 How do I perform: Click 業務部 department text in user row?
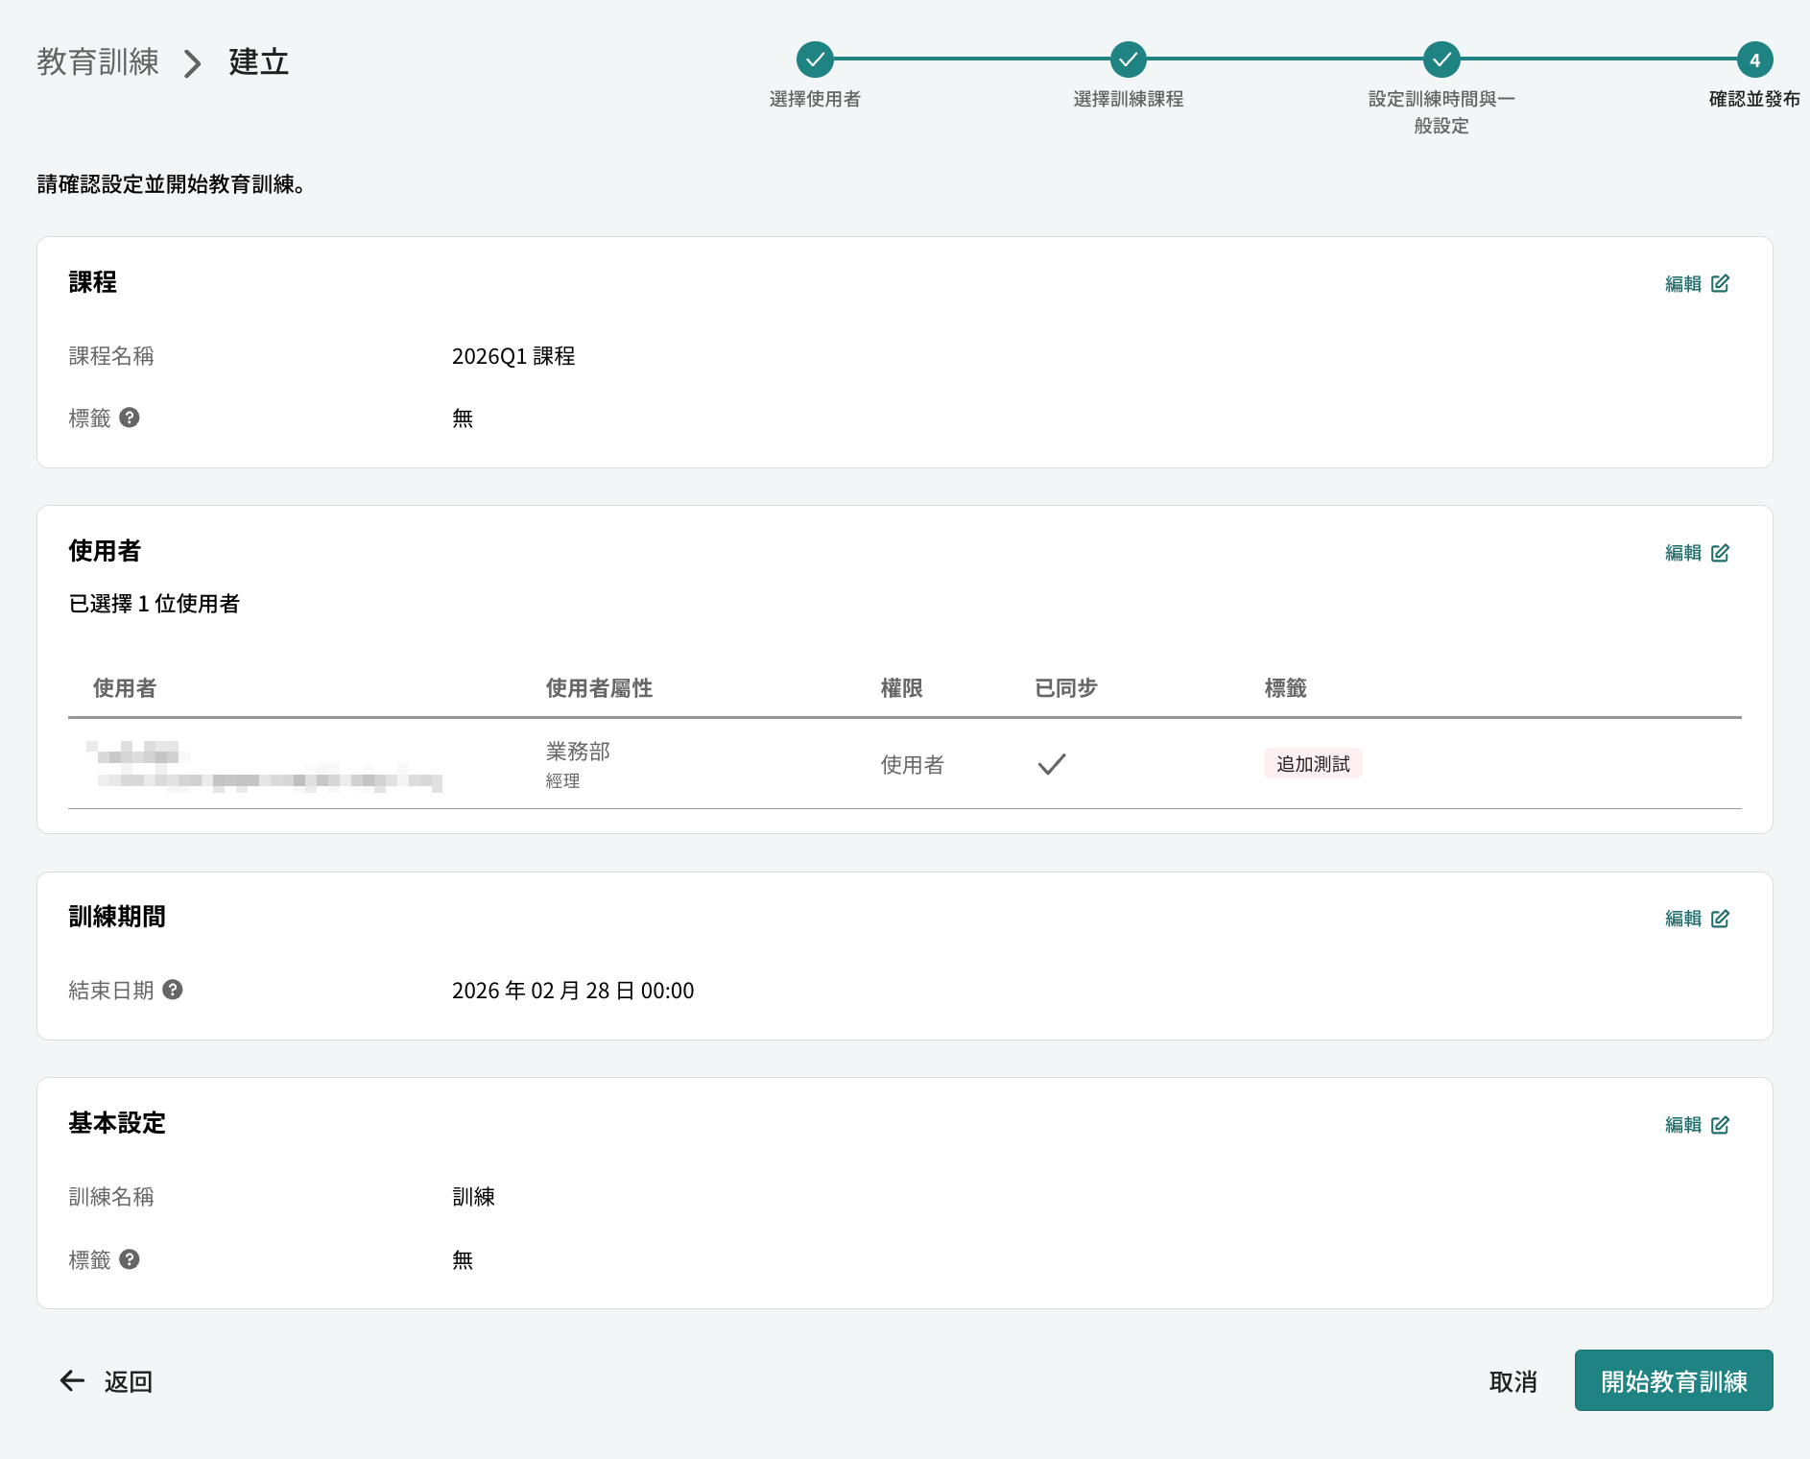[x=578, y=752]
